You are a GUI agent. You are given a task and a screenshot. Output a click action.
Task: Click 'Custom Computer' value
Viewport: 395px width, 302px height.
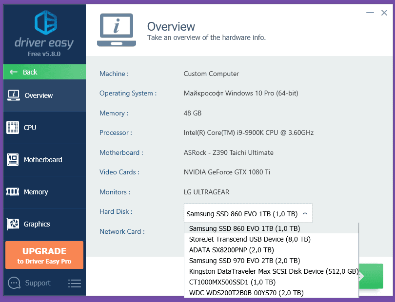click(211, 74)
